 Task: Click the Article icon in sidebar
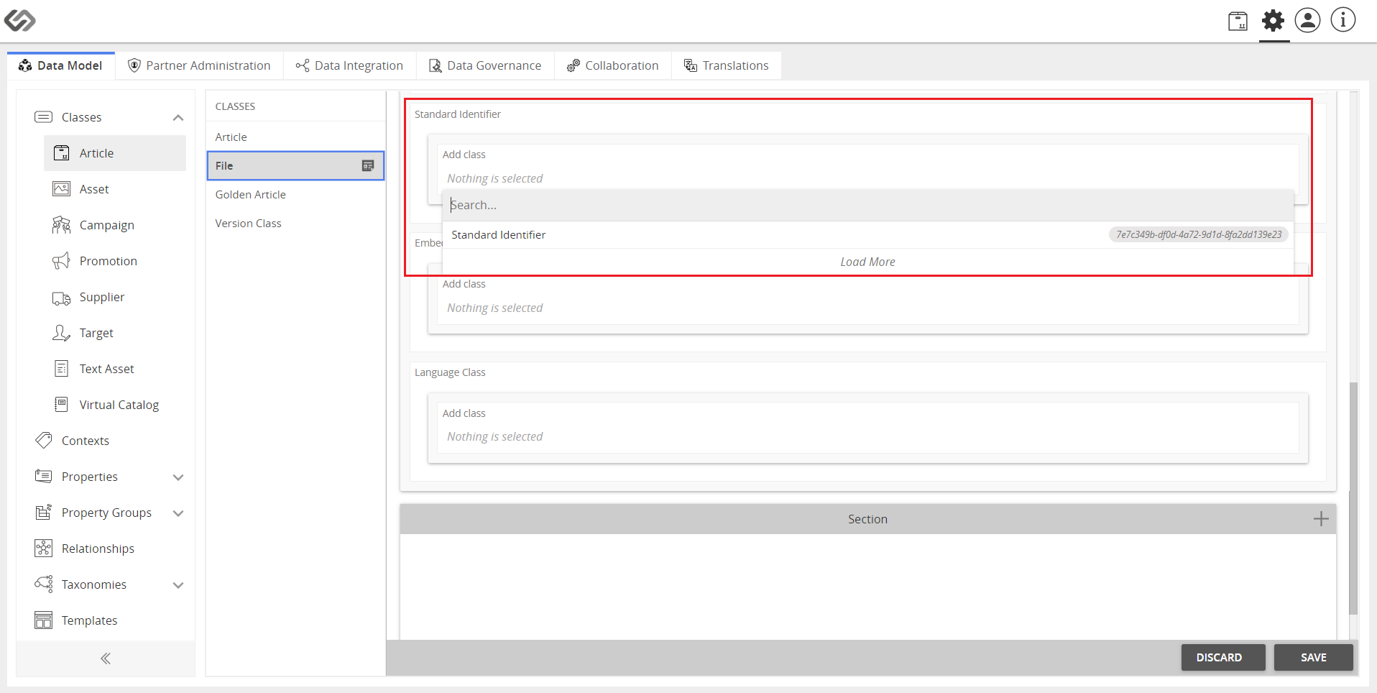click(62, 153)
